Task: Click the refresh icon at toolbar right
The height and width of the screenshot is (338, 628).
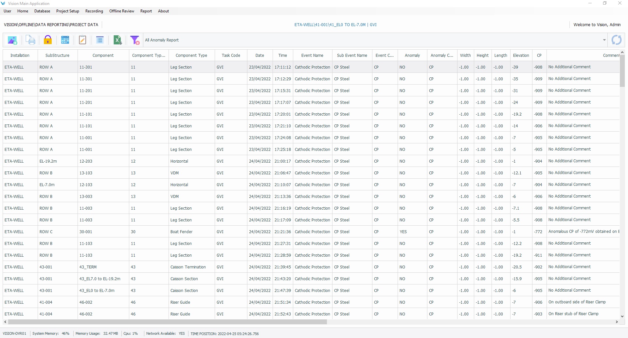Action: (617, 40)
